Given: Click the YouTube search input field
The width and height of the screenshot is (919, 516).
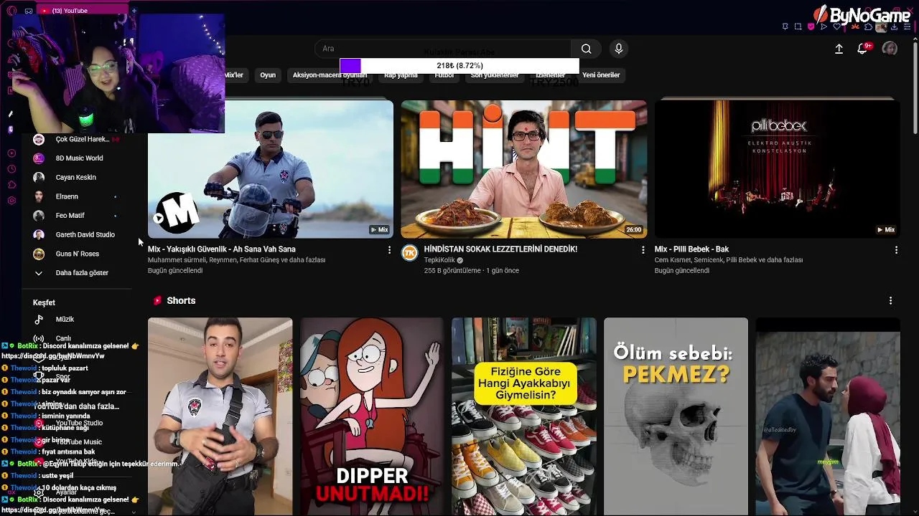Looking at the screenshot, I should pos(443,49).
